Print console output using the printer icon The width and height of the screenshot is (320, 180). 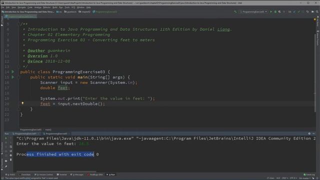tap(11, 155)
